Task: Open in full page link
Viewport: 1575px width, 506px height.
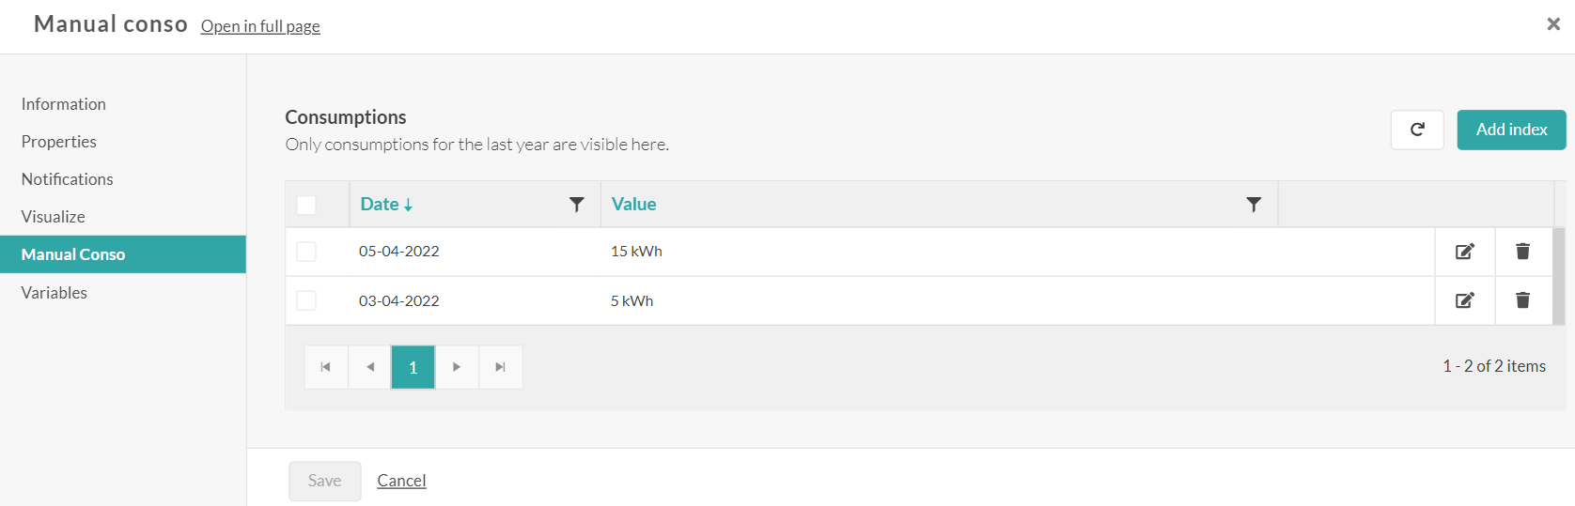Action: click(260, 26)
